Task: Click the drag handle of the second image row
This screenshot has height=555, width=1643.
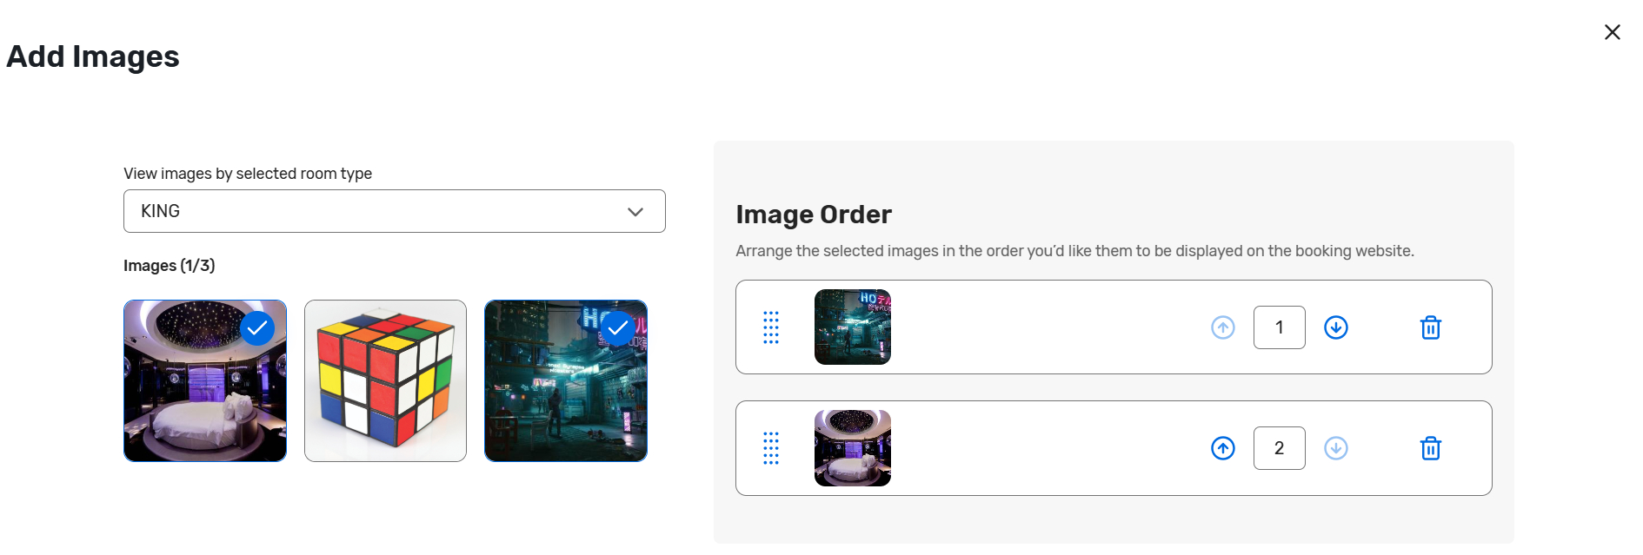Action: click(771, 448)
